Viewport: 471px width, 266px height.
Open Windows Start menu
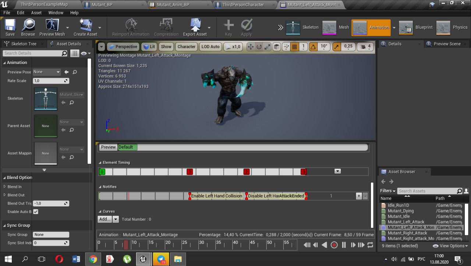(8, 259)
